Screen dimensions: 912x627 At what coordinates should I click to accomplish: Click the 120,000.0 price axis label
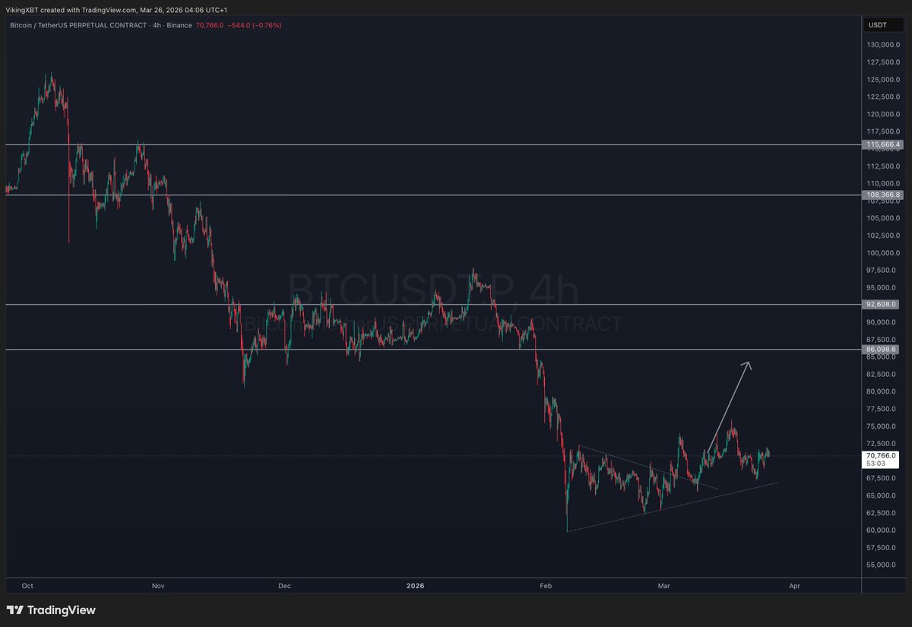click(x=883, y=114)
